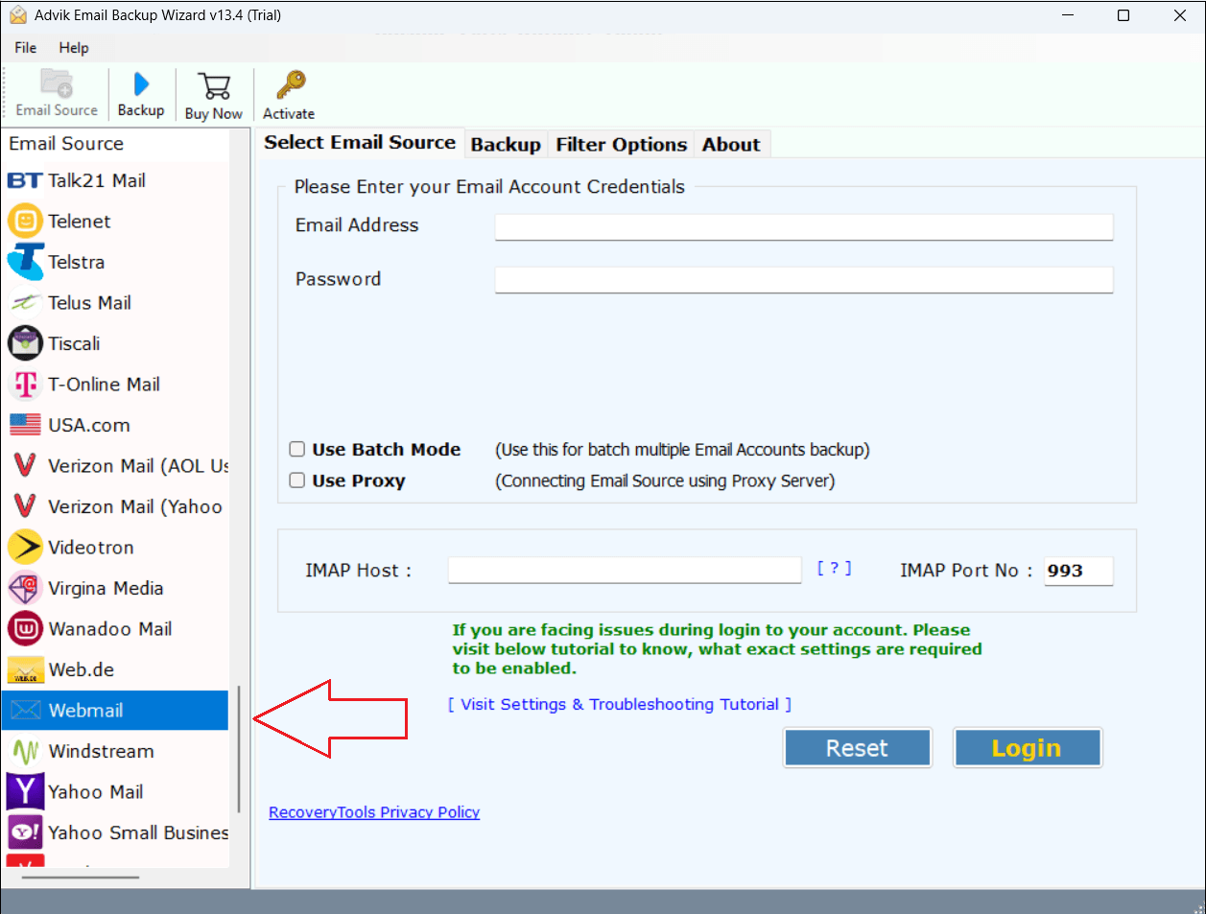Click the Email Source panel header
Image resolution: width=1206 pixels, height=914 pixels.
116,144
